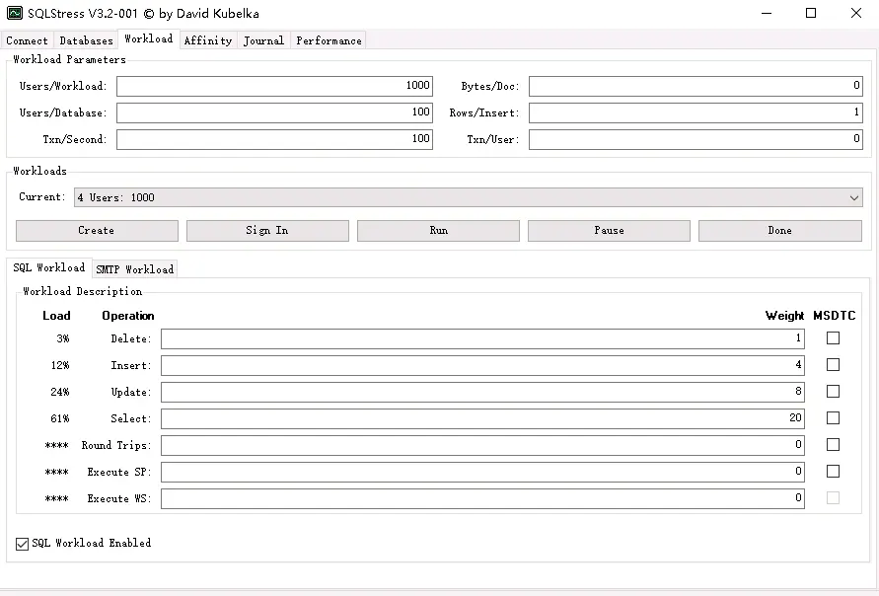Minimize the SQLStress window
The image size is (879, 596).
point(767,13)
